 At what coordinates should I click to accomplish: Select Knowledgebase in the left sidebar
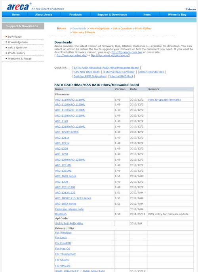click(18, 42)
